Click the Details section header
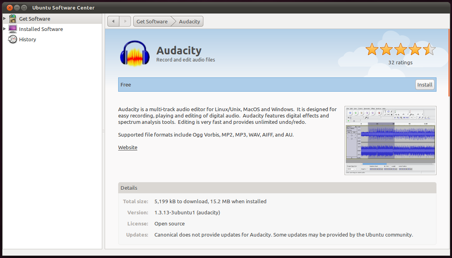Screen dimensions: 452x258 tap(277, 188)
